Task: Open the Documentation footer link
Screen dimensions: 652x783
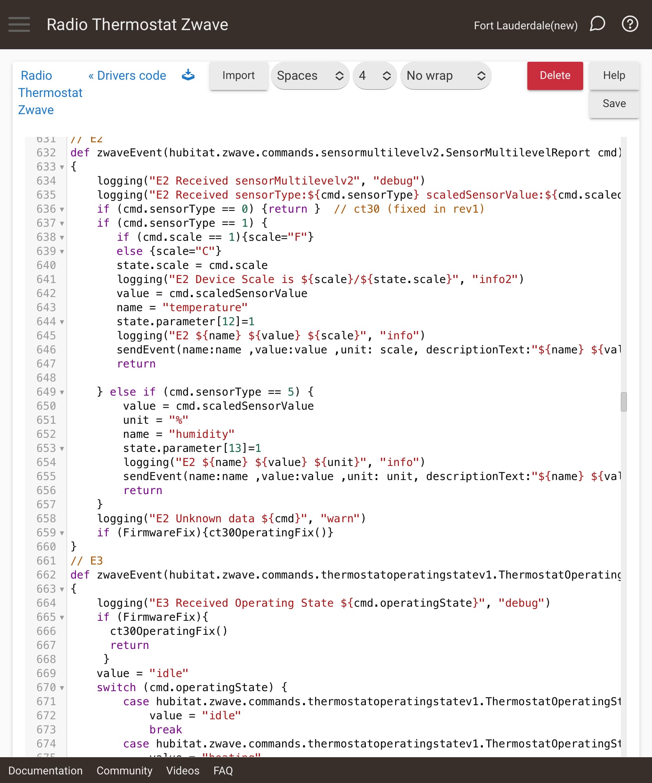Action: tap(45, 770)
